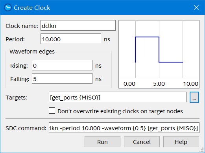Open Help for Create Clock

point(181,142)
